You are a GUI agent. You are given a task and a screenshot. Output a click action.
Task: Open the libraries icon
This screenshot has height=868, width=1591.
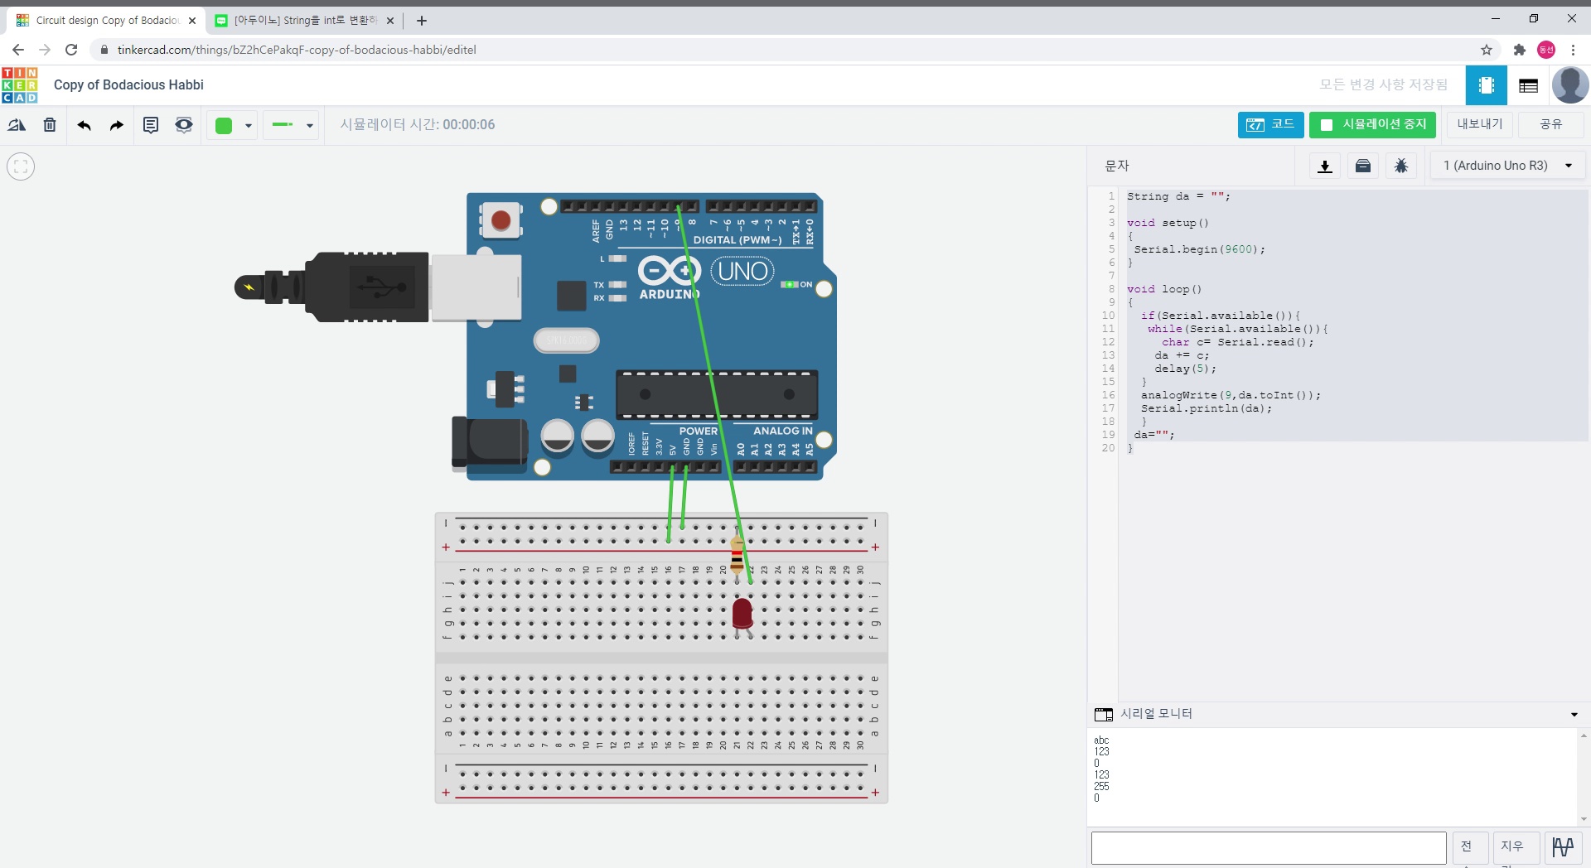(1362, 166)
